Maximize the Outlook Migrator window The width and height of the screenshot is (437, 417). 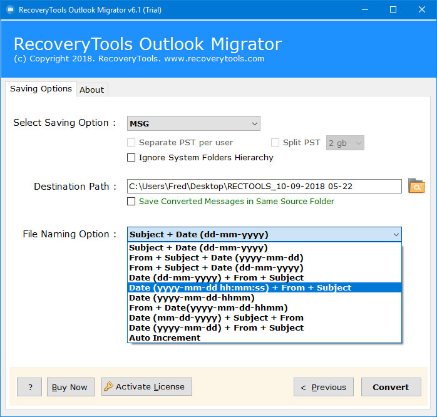click(393, 10)
